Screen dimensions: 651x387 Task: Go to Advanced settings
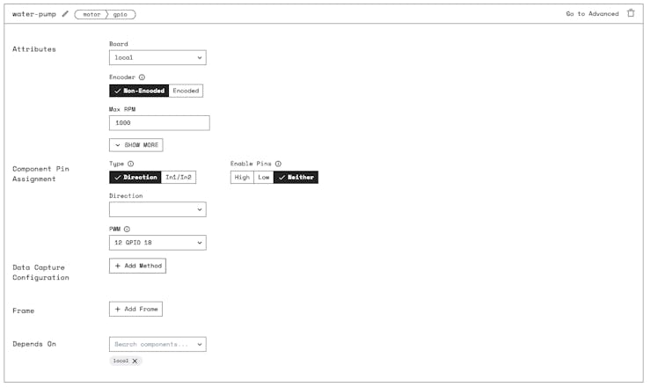click(592, 14)
